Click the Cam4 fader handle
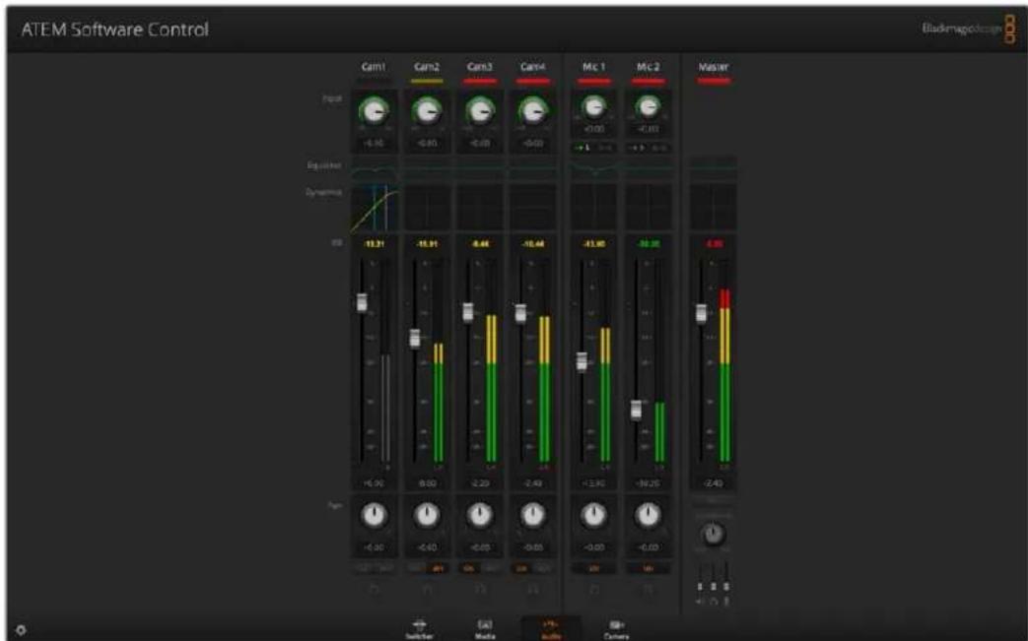1028x641 pixels. [x=520, y=314]
